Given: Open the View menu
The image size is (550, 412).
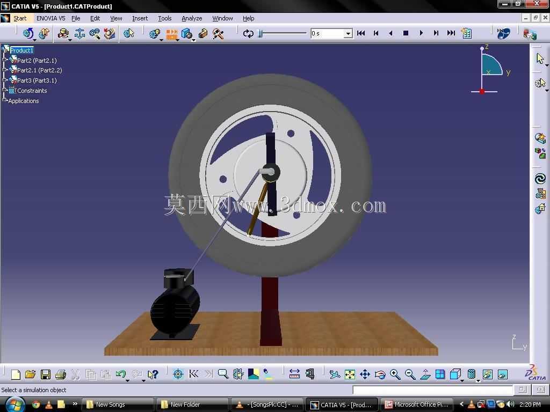Looking at the screenshot, I should click(116, 18).
